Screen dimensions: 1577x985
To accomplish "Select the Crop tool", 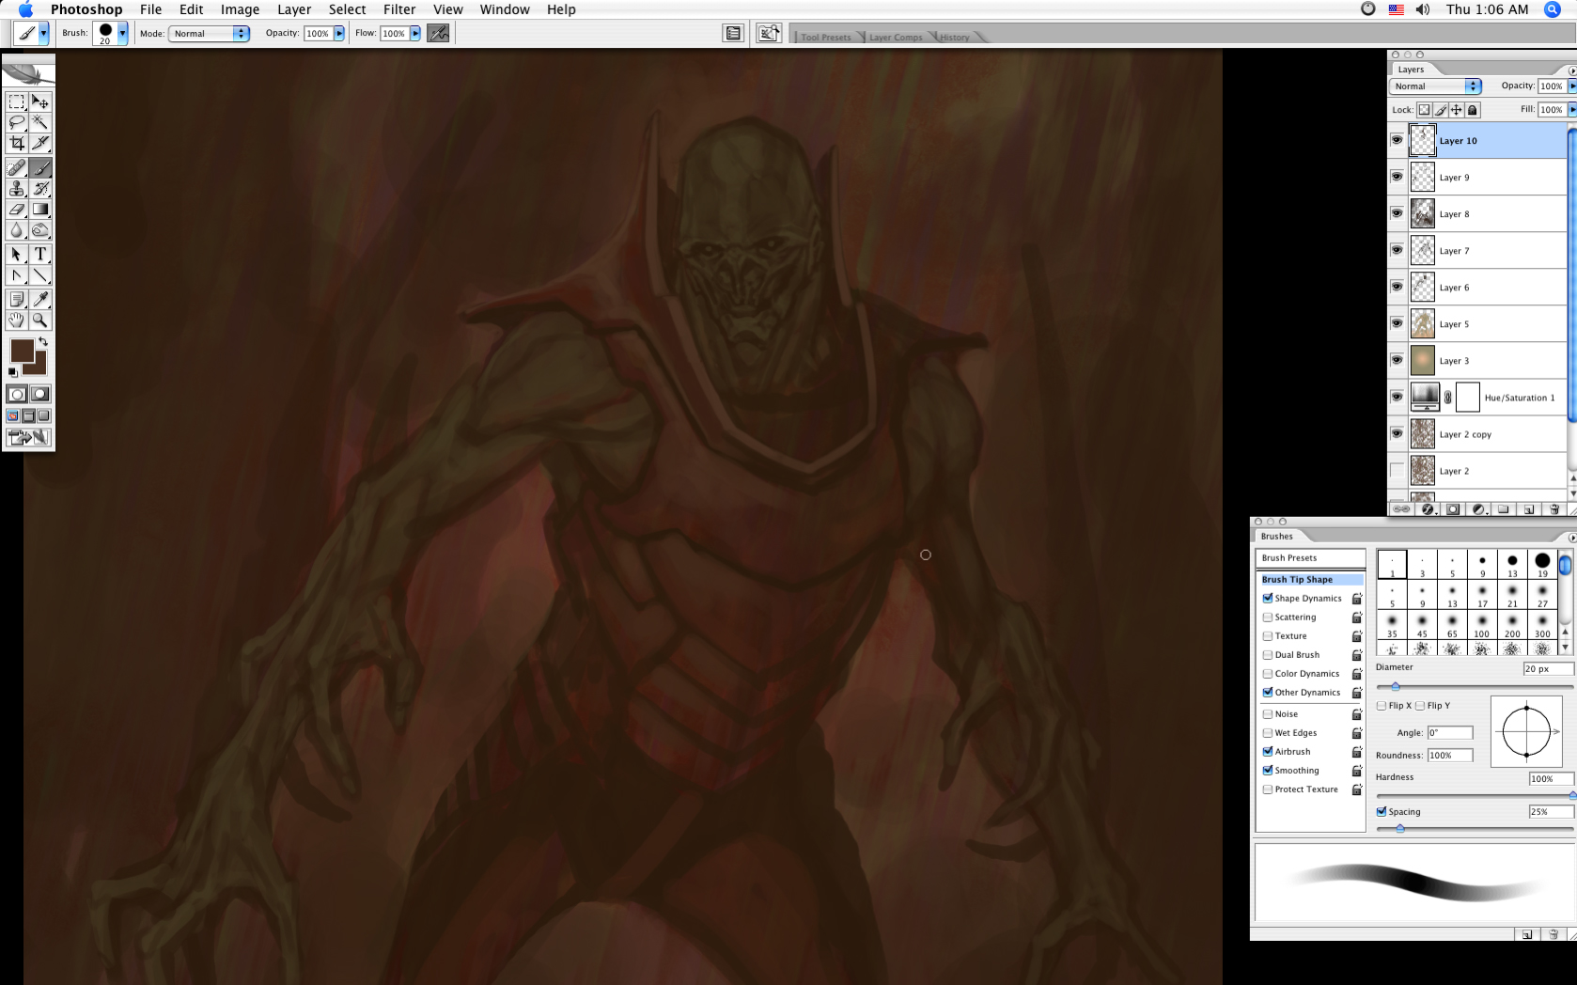I will click(17, 143).
